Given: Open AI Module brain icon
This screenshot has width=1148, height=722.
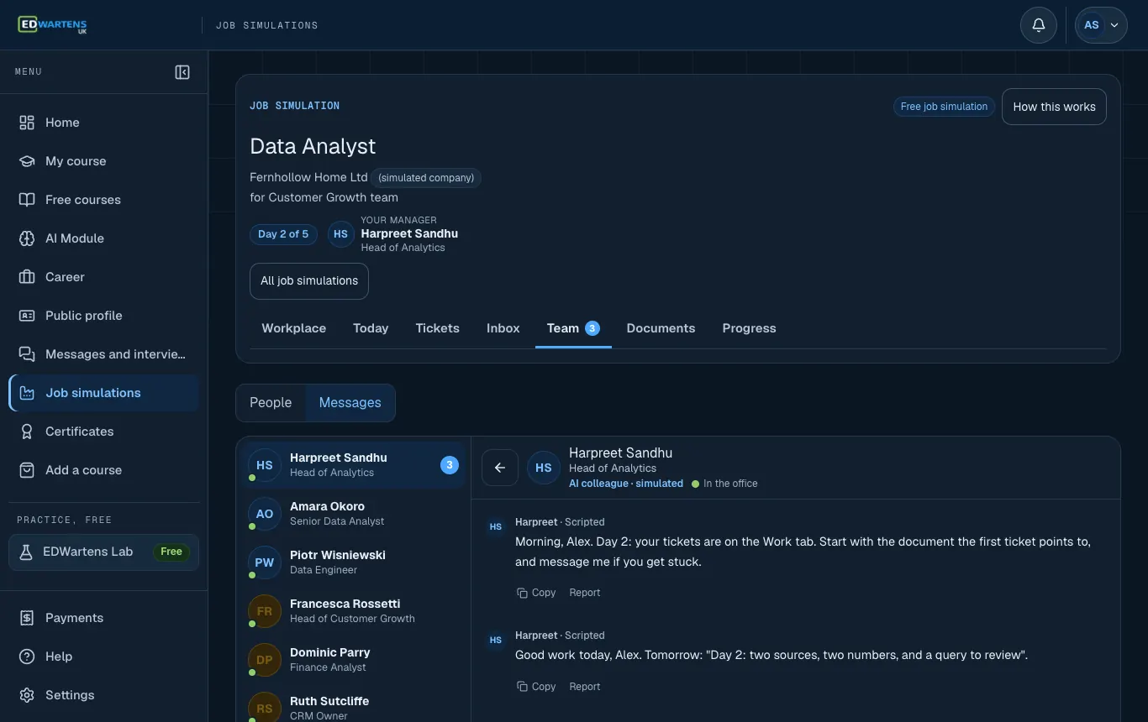Looking at the screenshot, I should coord(27,238).
